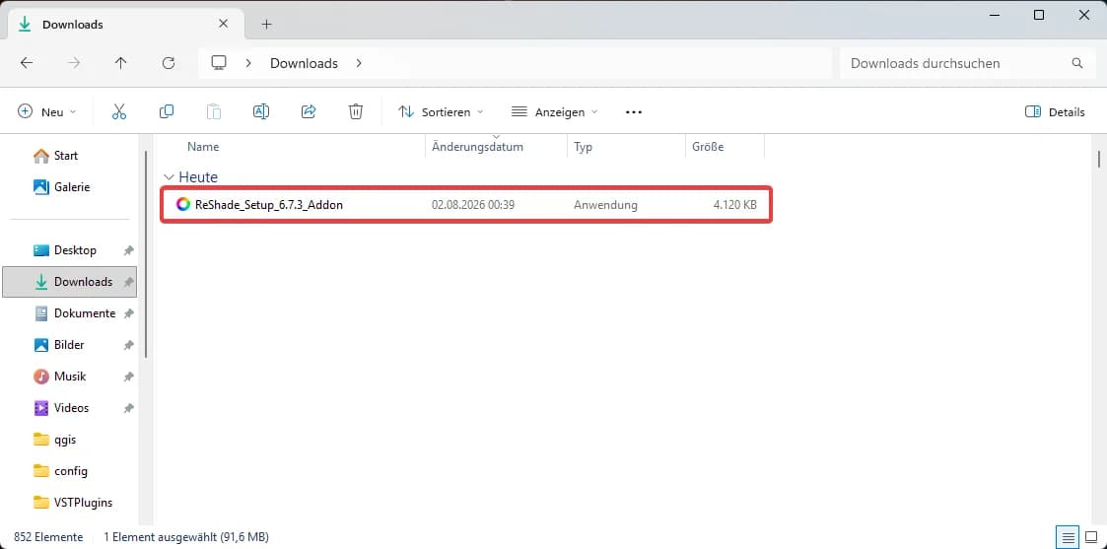Open Desktop in the sidebar
The height and width of the screenshot is (549, 1107).
tap(66, 249)
